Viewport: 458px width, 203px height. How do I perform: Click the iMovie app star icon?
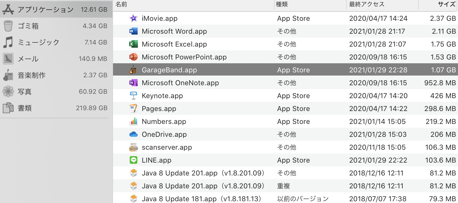tap(133, 18)
